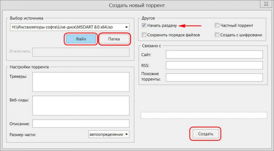This screenshot has height=151, width=274.
Task: Click into the RSS field
Action: point(214,65)
